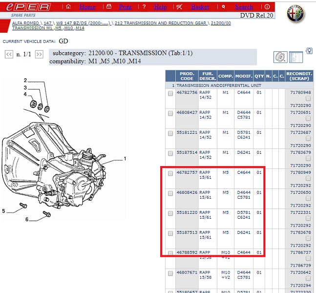Go to previous table page arrow
Viewport: 316px width, 293px height.
pyautogui.click(x=9, y=54)
